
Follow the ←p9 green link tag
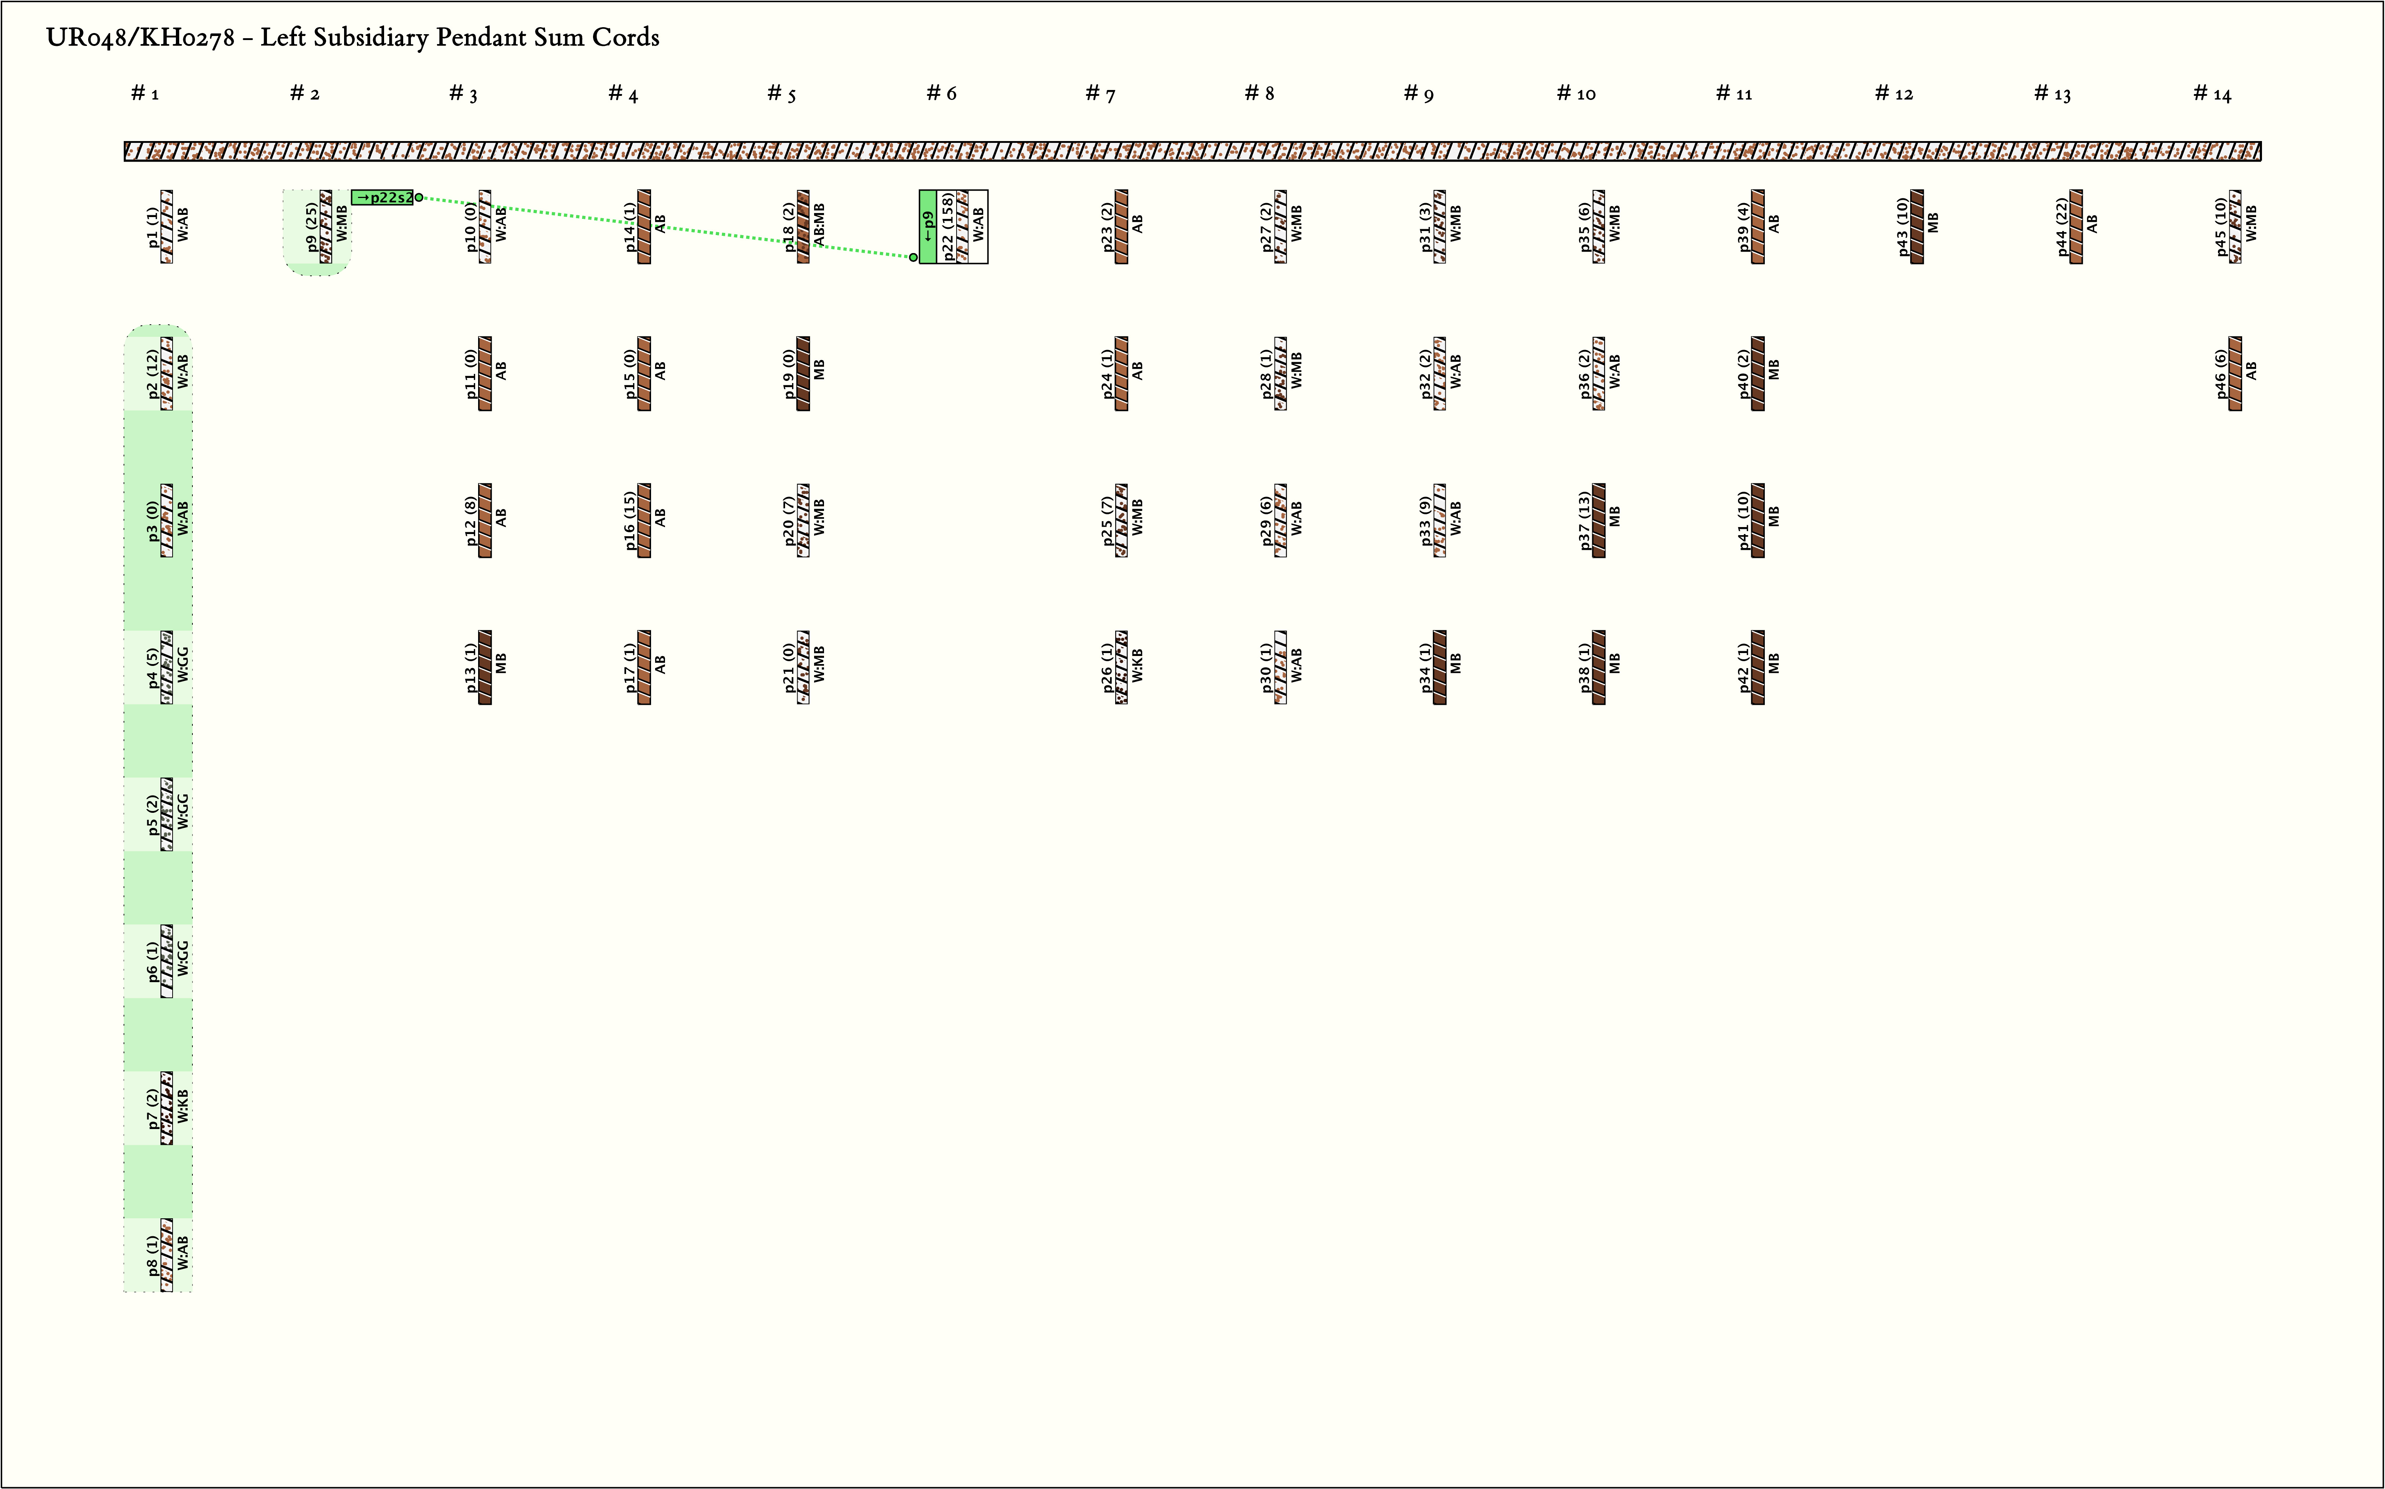(928, 227)
